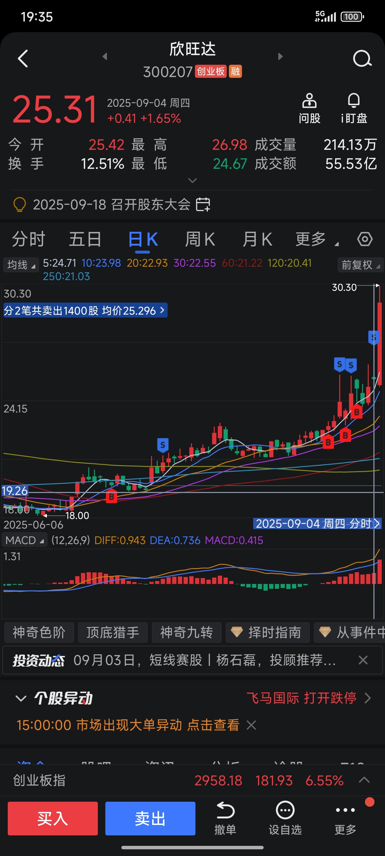The width and height of the screenshot is (385, 856).
Task: Open the 前复权 adjustment dropdown
Action: point(360,265)
